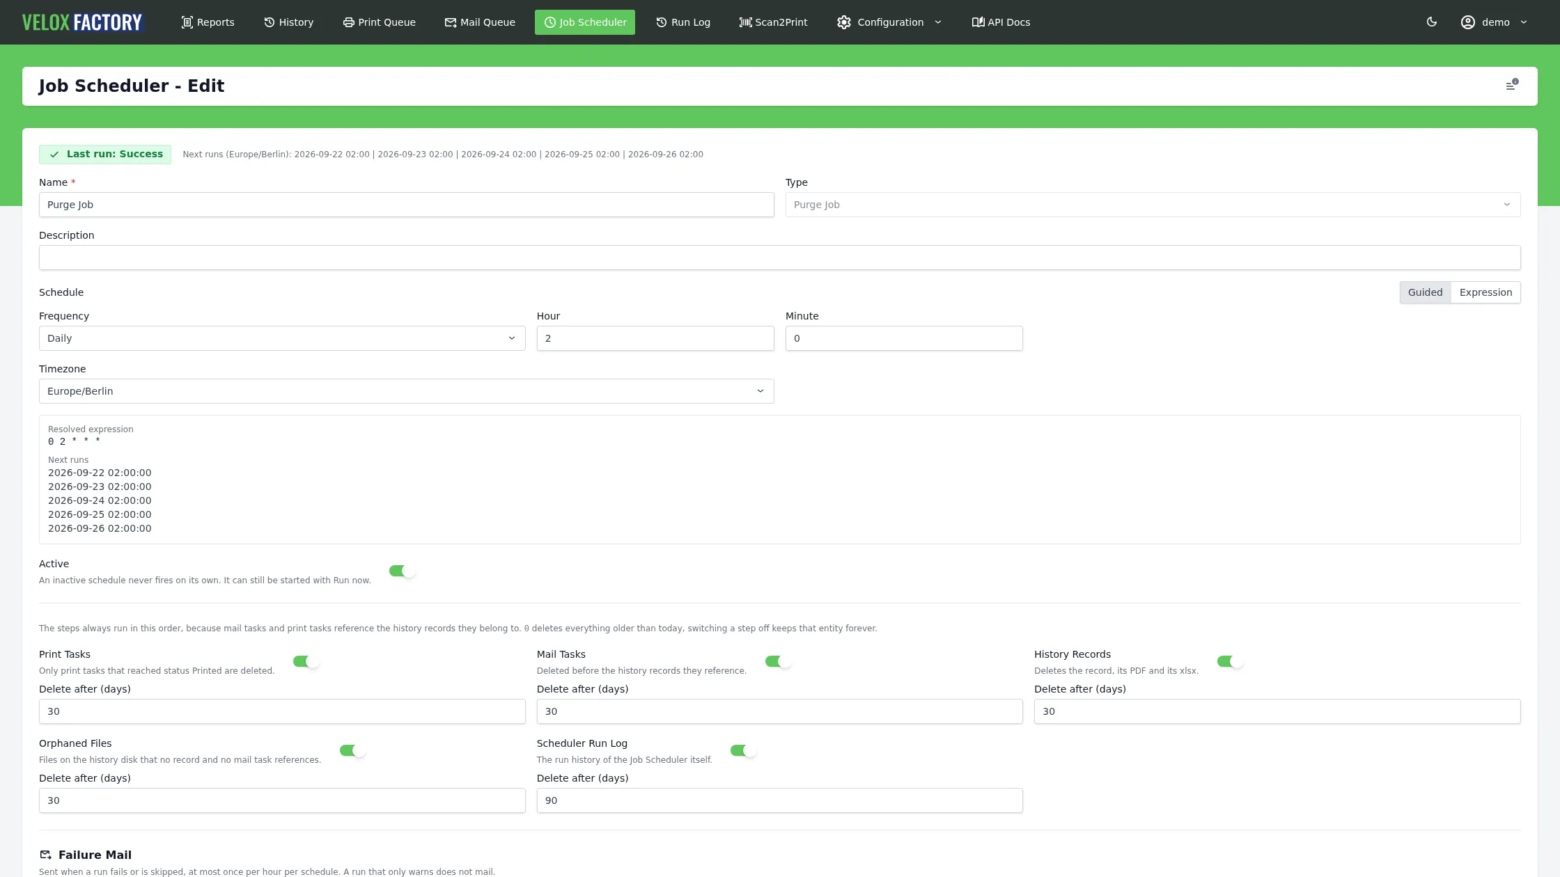
Task: Go to the History page
Action: 288,22
